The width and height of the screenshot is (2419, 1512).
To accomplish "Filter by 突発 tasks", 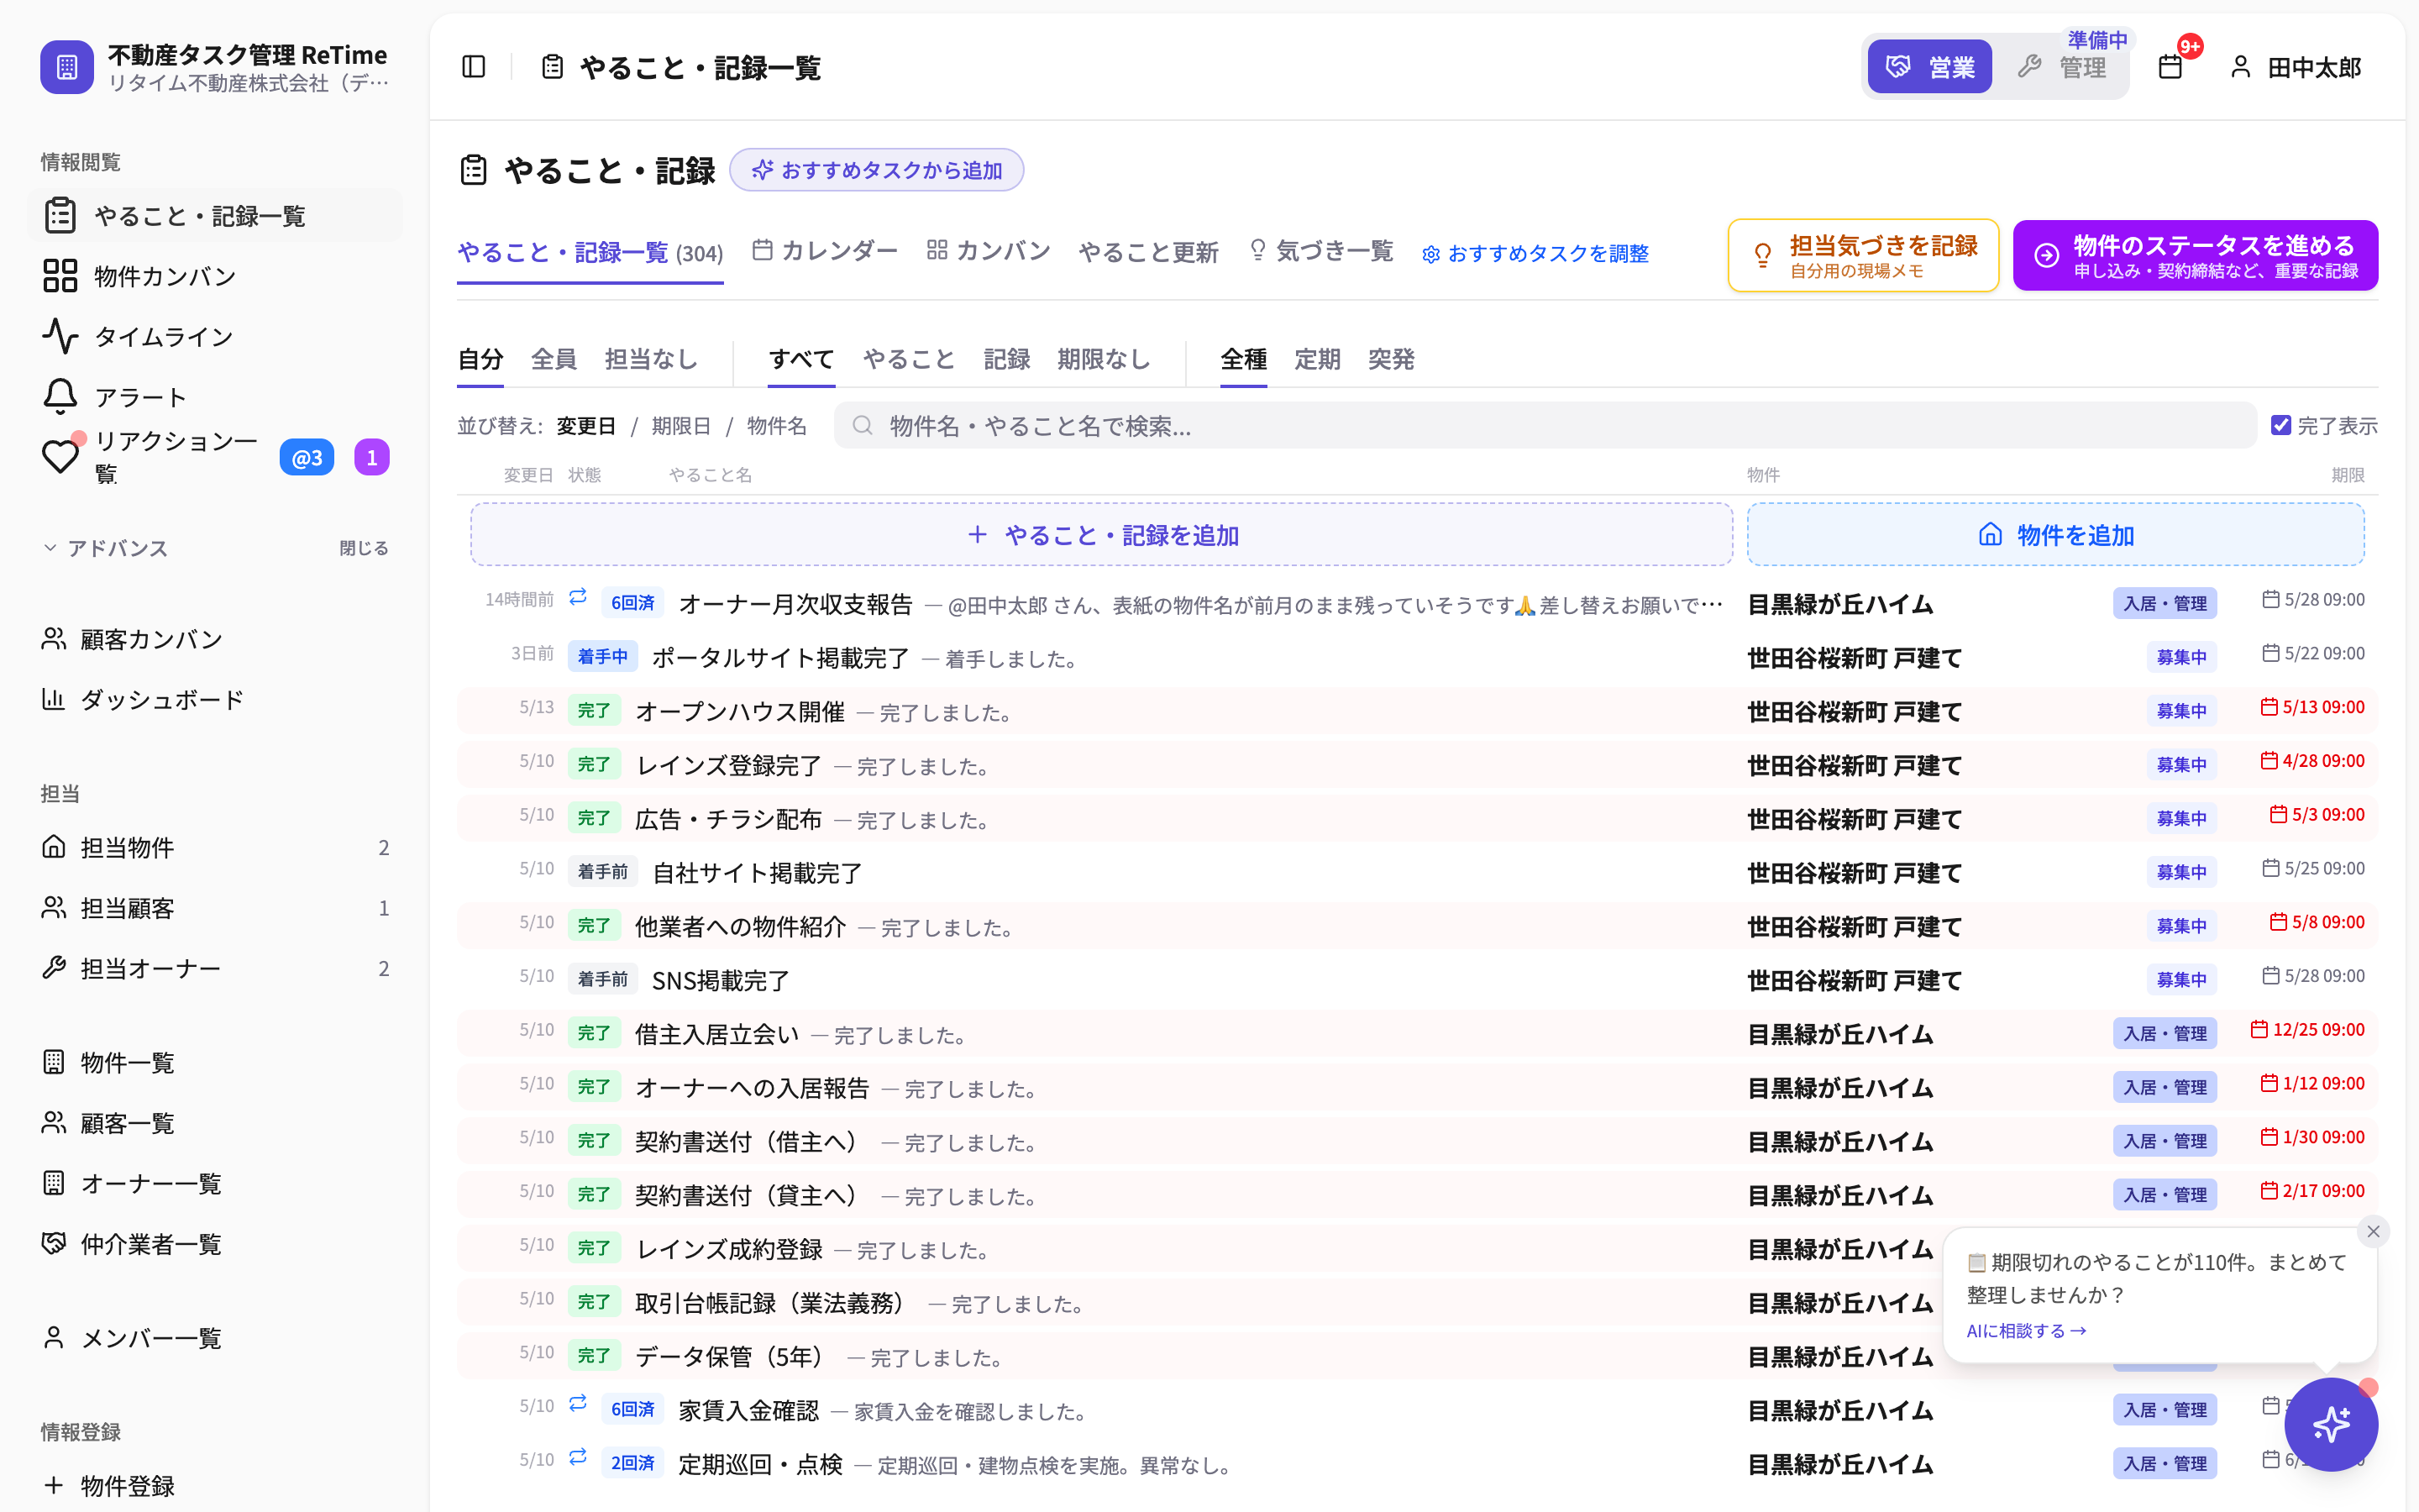I will click(x=1390, y=359).
